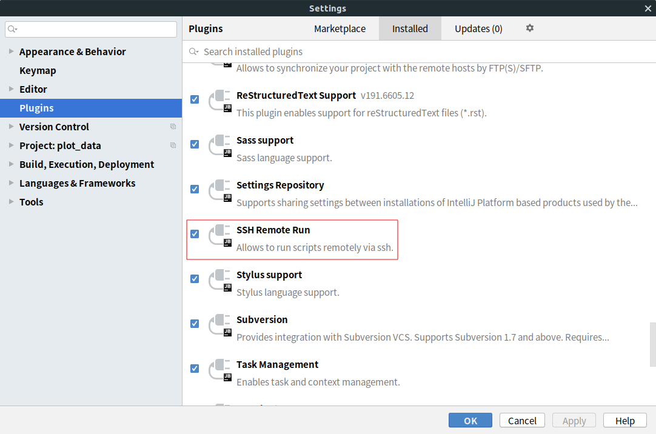Click the Stylus support plugin icon
The image size is (656, 434).
click(220, 280)
